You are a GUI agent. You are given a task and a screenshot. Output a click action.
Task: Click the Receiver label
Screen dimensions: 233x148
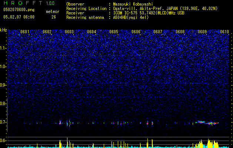[x=75, y=13]
